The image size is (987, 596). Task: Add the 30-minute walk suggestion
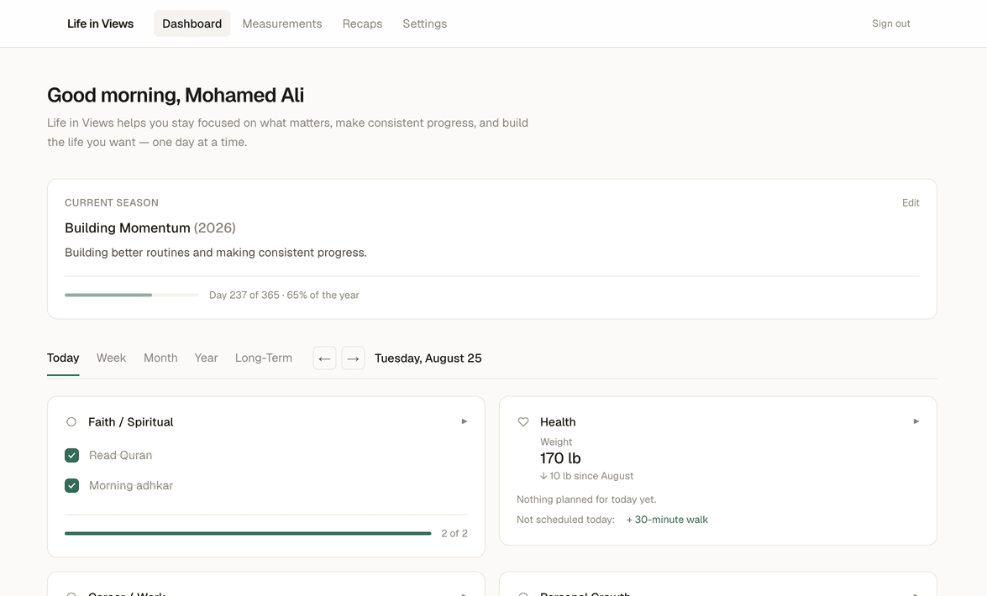pos(667,520)
